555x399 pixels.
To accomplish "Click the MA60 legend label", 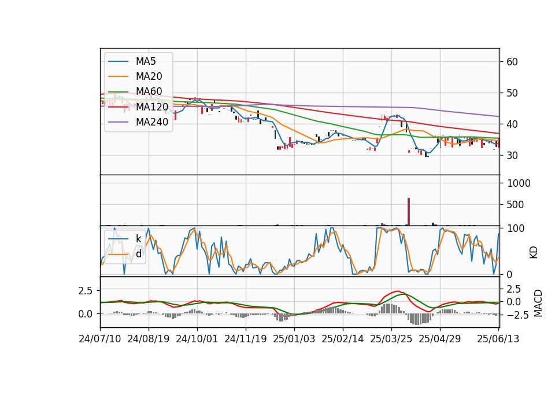I will (149, 91).
